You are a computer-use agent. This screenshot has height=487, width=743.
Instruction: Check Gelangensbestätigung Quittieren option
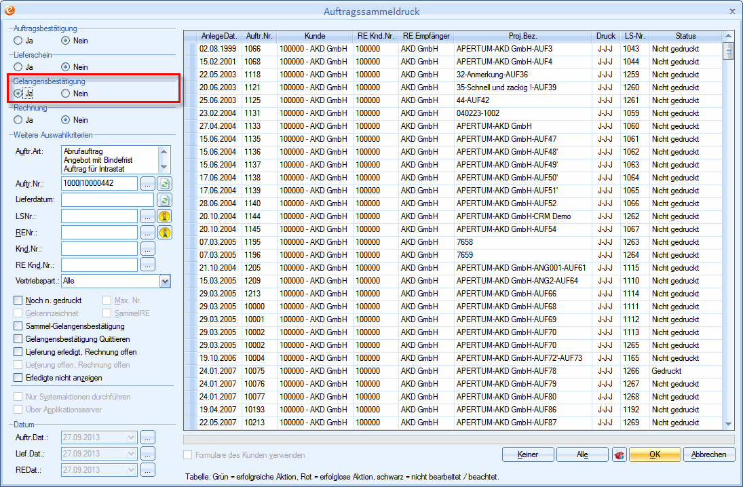coord(18,339)
